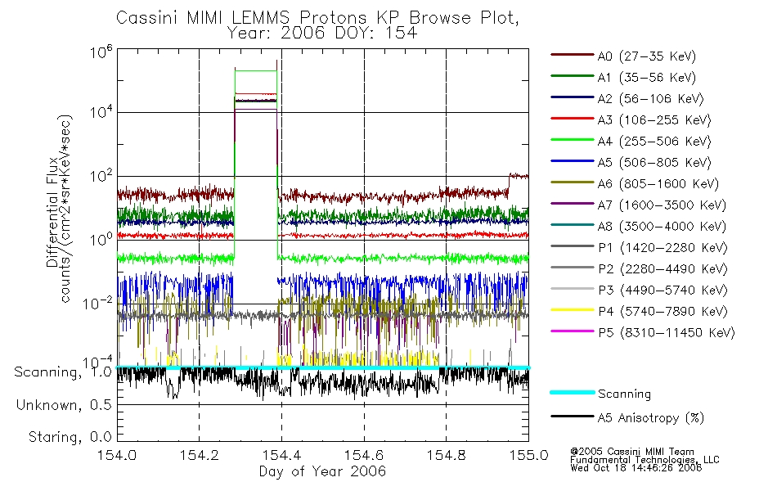The width and height of the screenshot is (777, 491).
Task: Click the y-axis tick label 10^6
Action: 101,52
